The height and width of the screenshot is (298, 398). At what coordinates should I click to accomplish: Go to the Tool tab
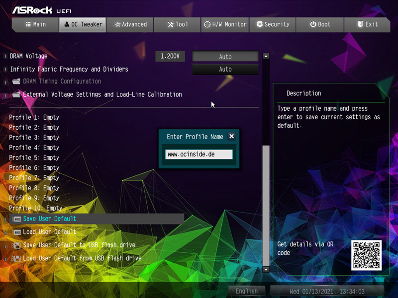177,24
